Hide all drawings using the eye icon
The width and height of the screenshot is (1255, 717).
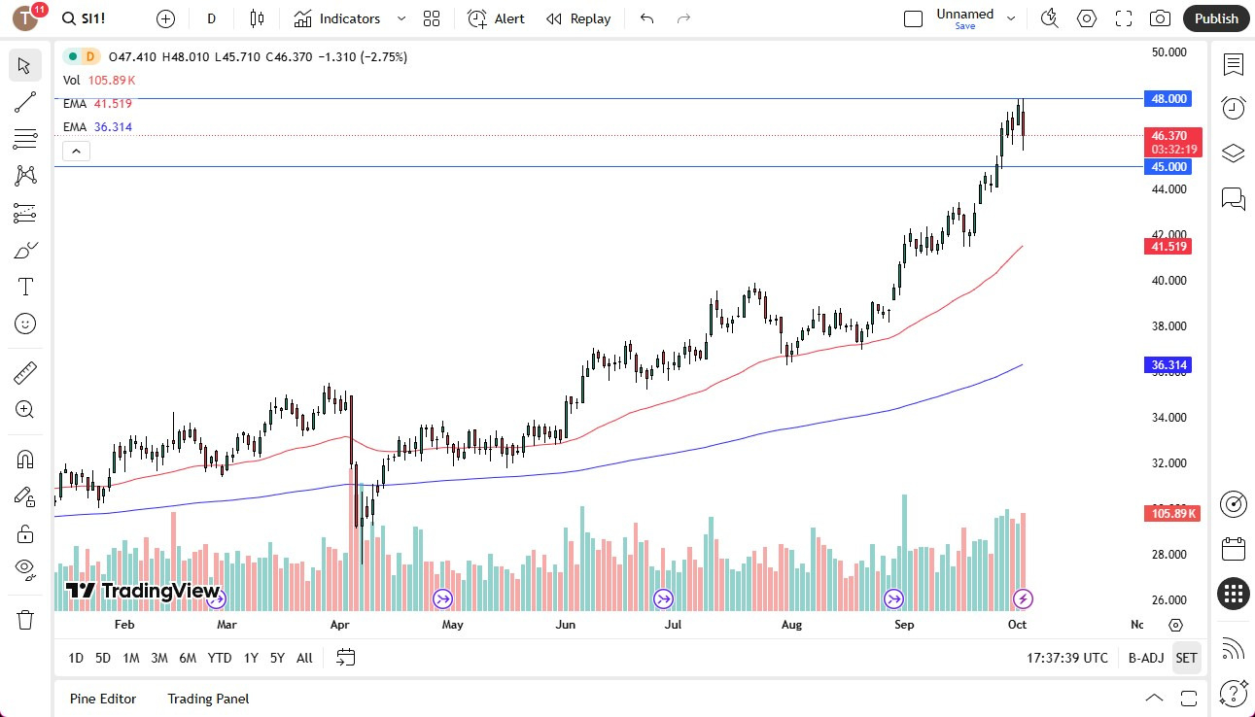[x=25, y=568]
